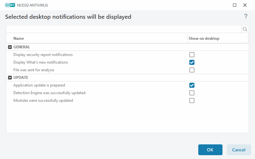Tick the File was sent for analysis checkbox
The image size is (255, 159).
pos(192,70)
